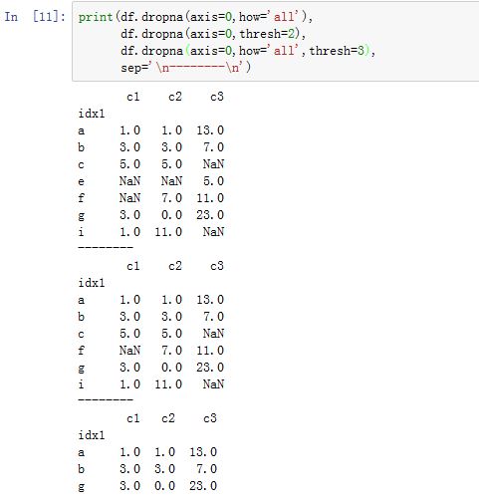Click the In [11] cell prompt
The height and width of the screenshot is (504, 479).
tap(35, 16)
